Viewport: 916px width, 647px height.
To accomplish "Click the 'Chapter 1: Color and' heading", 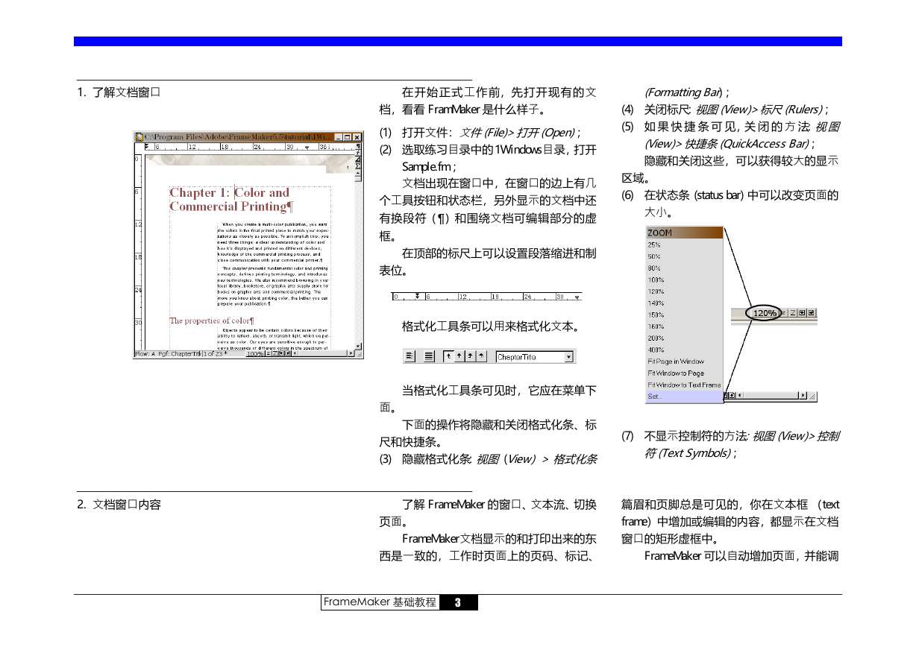I will 229,193.
